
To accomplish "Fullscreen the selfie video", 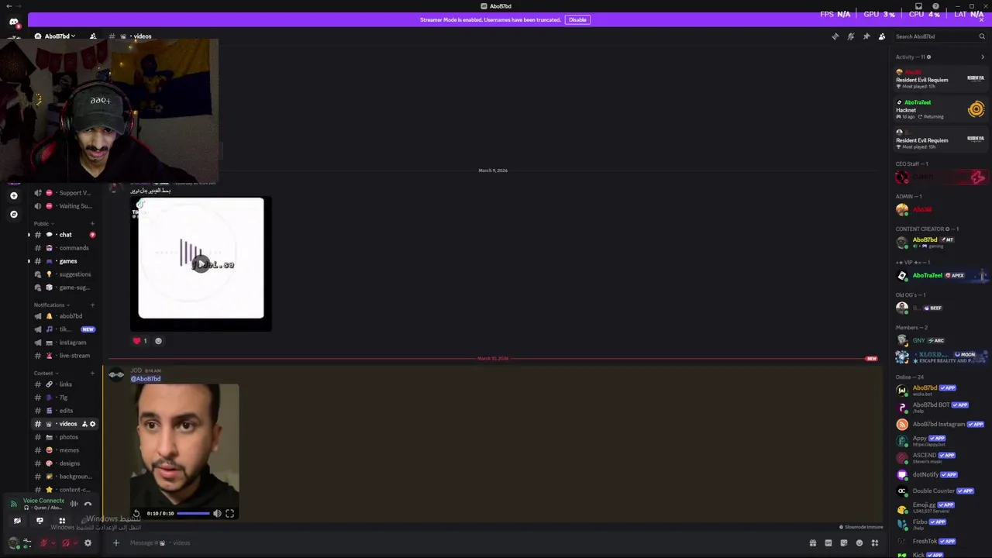I will [229, 513].
